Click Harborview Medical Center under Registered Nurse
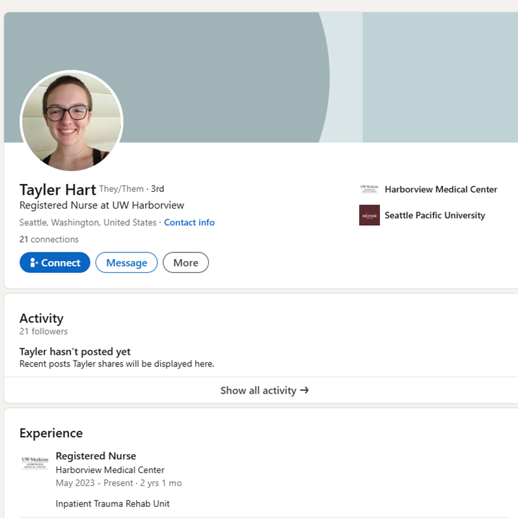 point(110,470)
